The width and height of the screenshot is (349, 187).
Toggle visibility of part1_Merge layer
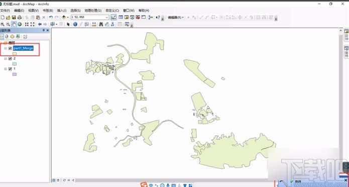(10, 48)
